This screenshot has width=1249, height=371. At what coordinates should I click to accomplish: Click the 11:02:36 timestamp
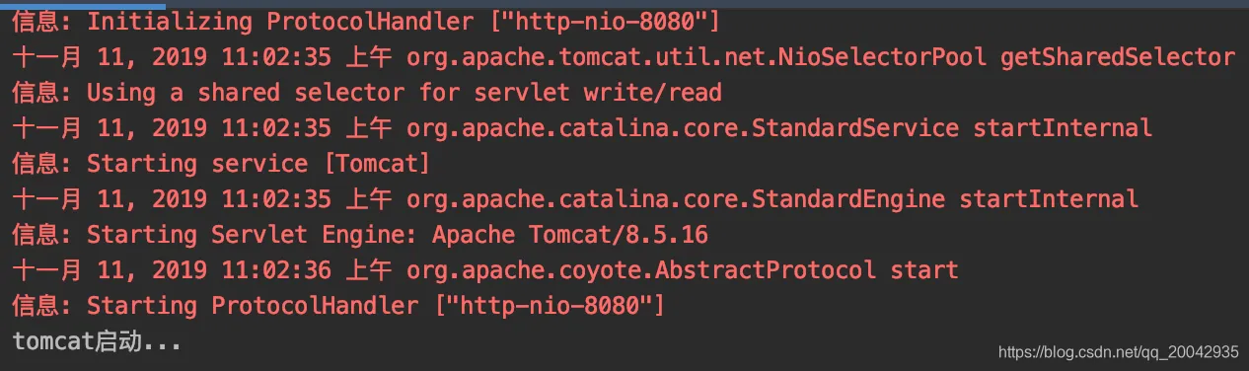276,269
